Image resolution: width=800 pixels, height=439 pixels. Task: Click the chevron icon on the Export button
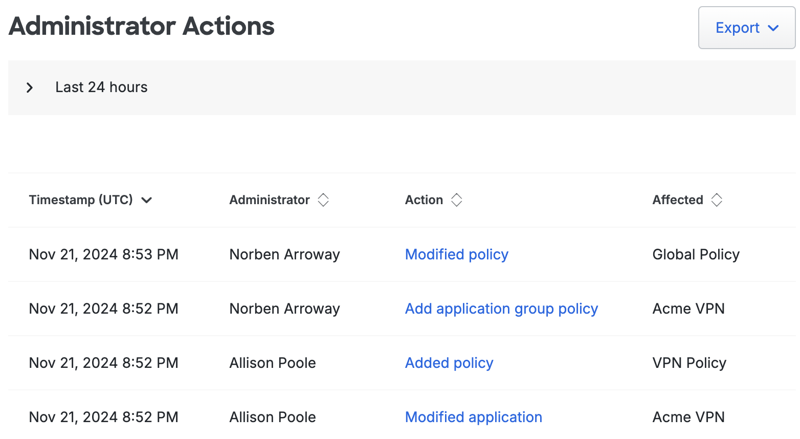[773, 28]
